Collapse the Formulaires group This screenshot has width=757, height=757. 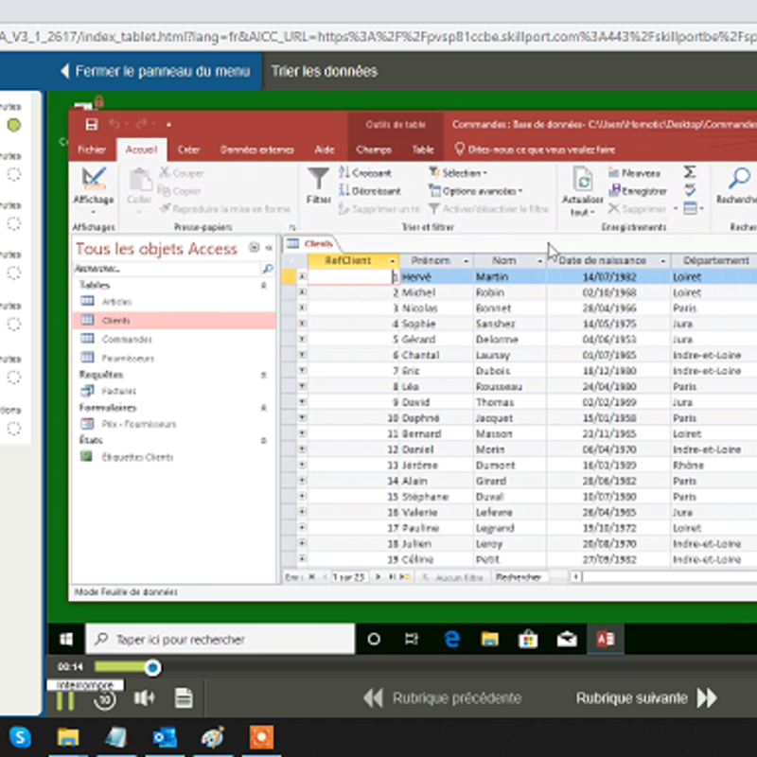[264, 408]
